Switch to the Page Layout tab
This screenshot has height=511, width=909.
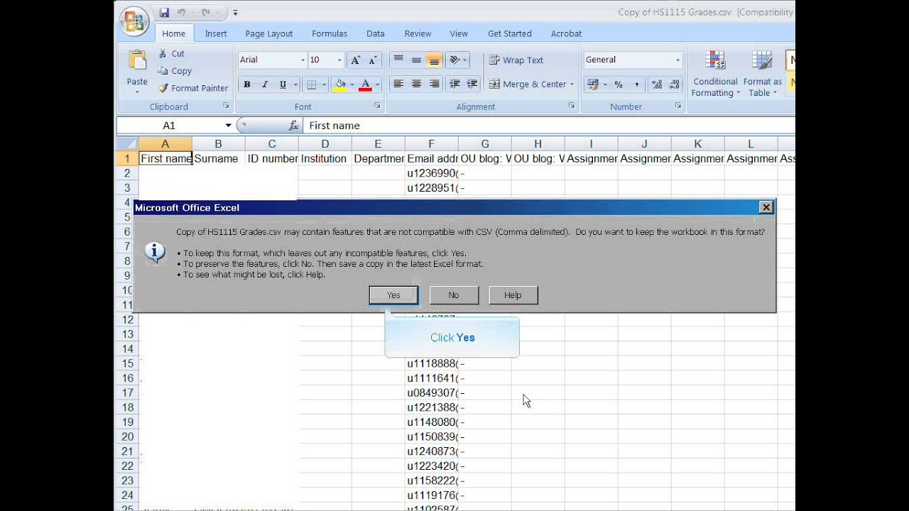(x=269, y=33)
